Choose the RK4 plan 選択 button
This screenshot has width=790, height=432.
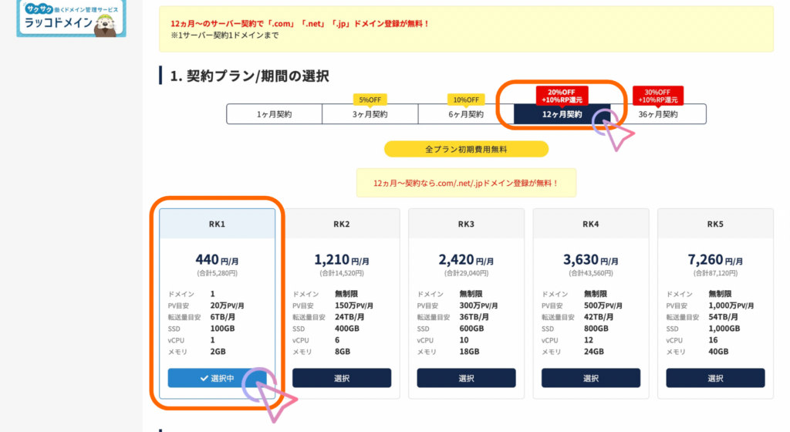point(591,378)
